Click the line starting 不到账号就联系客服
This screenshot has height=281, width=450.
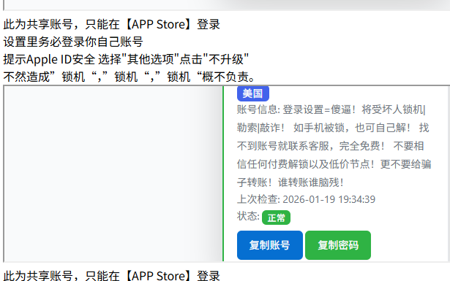coord(330,146)
